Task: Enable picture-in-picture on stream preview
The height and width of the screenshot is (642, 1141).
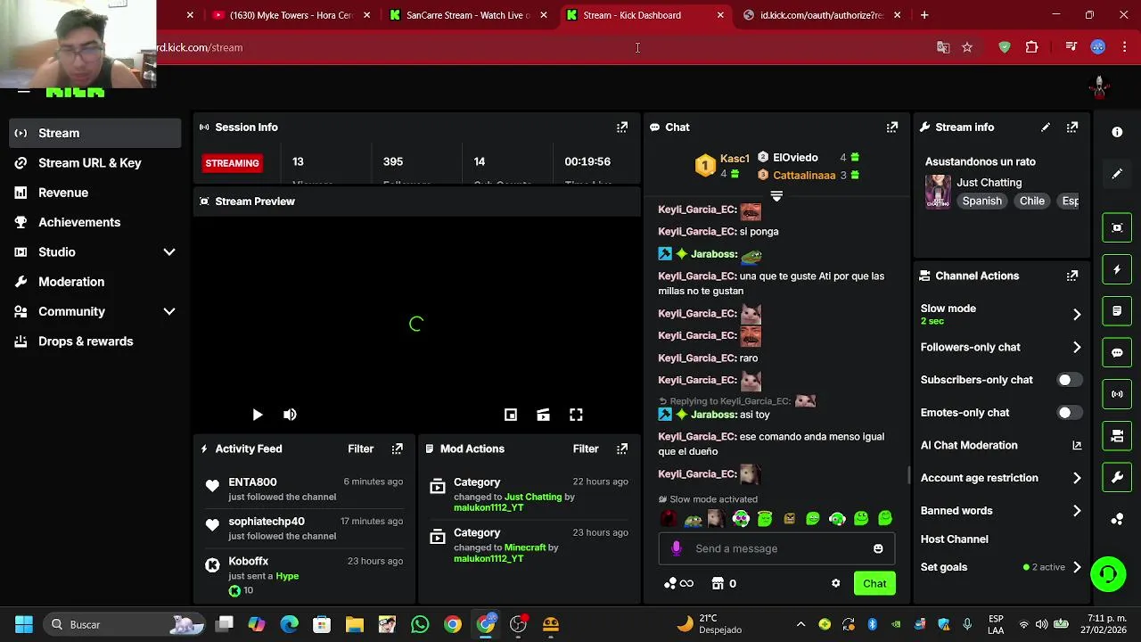Action: click(x=511, y=415)
